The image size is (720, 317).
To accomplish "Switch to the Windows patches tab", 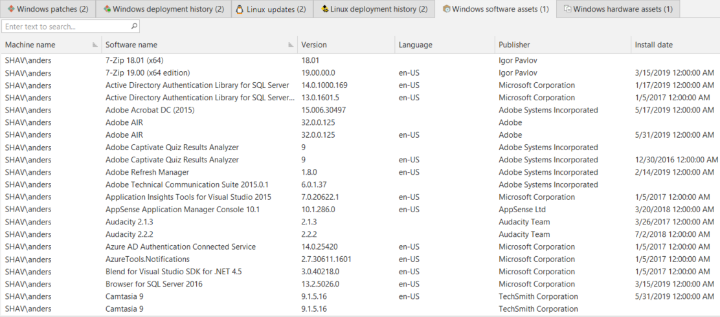I will click(x=48, y=8).
